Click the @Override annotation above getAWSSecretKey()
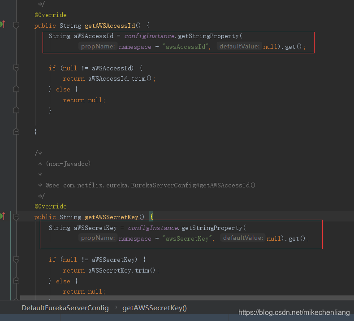This screenshot has width=354, height=321. point(51,206)
